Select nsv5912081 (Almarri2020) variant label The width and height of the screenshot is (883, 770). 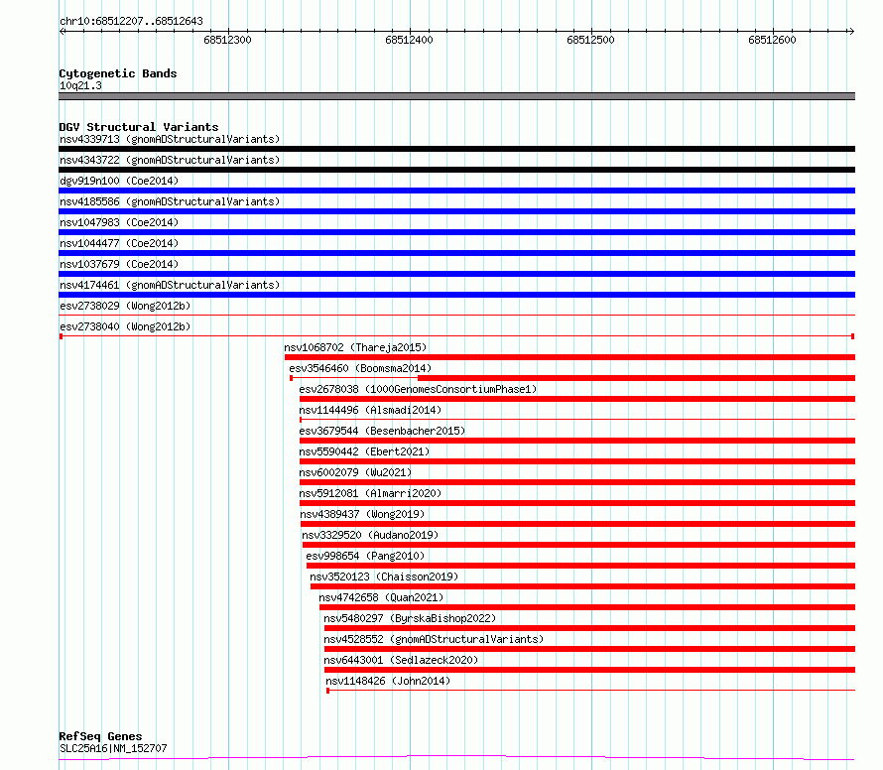(x=370, y=493)
